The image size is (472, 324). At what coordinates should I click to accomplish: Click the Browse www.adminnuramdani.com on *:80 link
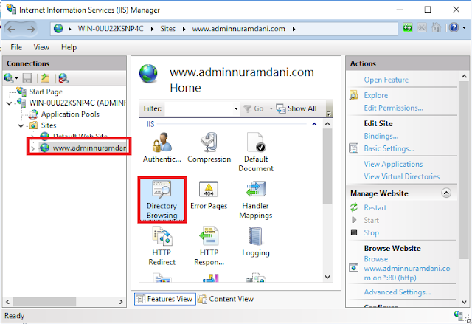click(407, 268)
